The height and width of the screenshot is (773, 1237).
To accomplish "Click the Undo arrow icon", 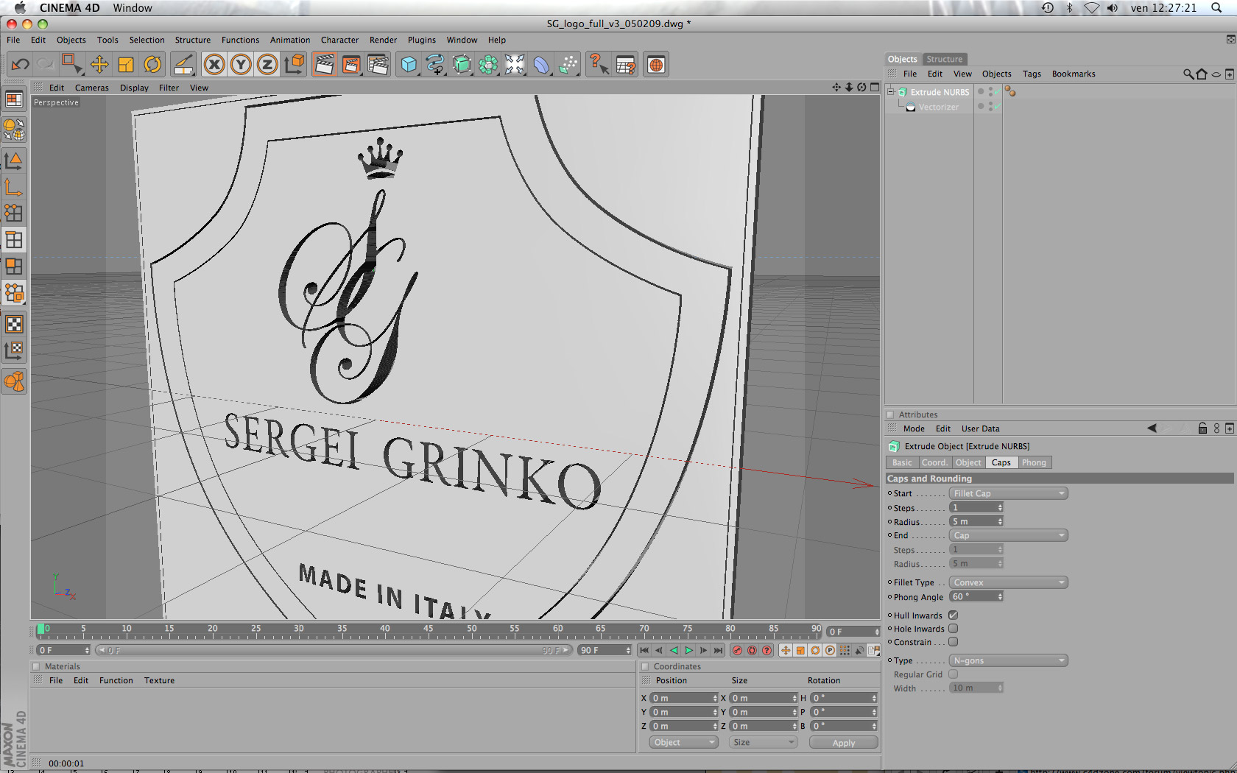I will [20, 65].
